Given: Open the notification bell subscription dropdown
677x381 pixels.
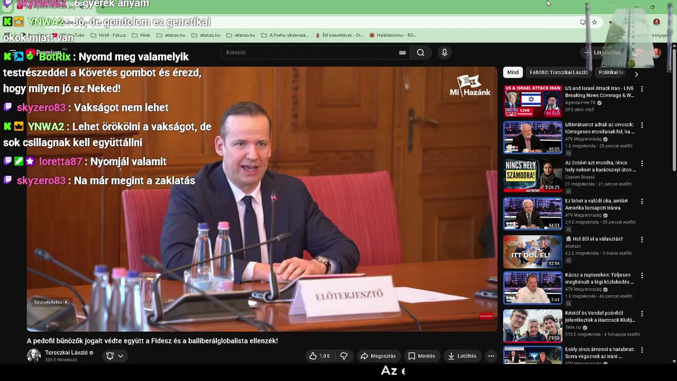Looking at the screenshot, I should (115, 356).
